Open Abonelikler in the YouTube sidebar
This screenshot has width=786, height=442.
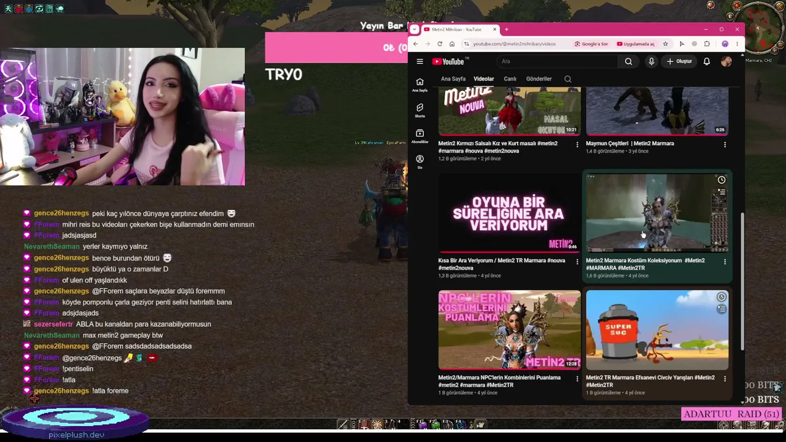coord(420,136)
